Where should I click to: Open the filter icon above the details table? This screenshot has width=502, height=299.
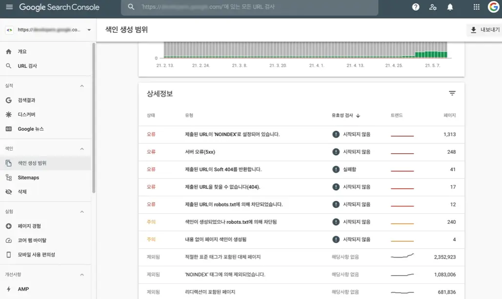click(452, 93)
